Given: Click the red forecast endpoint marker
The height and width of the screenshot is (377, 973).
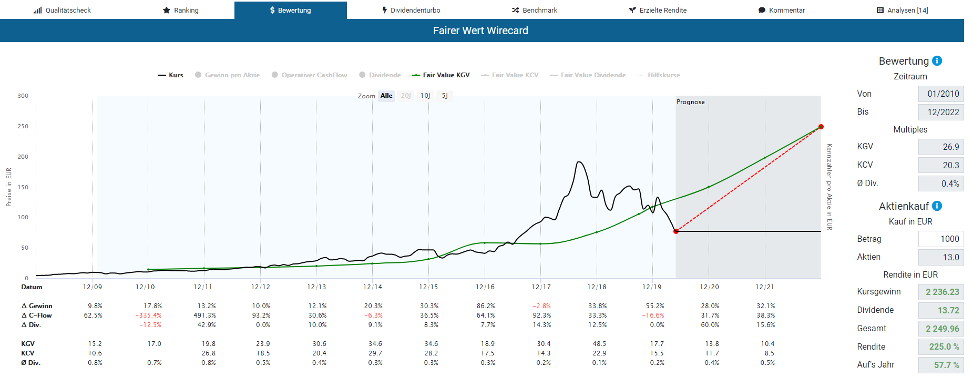Looking at the screenshot, I should 821,127.
